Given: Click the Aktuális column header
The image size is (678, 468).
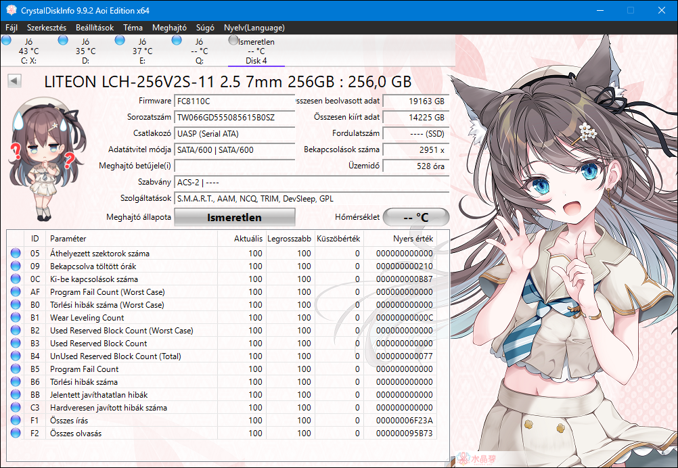Looking at the screenshot, I should pos(242,239).
